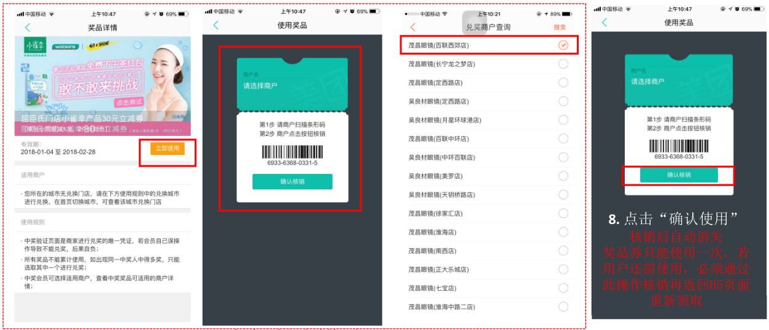Tap barcode 6933-6368-0331-5 above step 8 note
The image size is (769, 330).
click(x=679, y=150)
